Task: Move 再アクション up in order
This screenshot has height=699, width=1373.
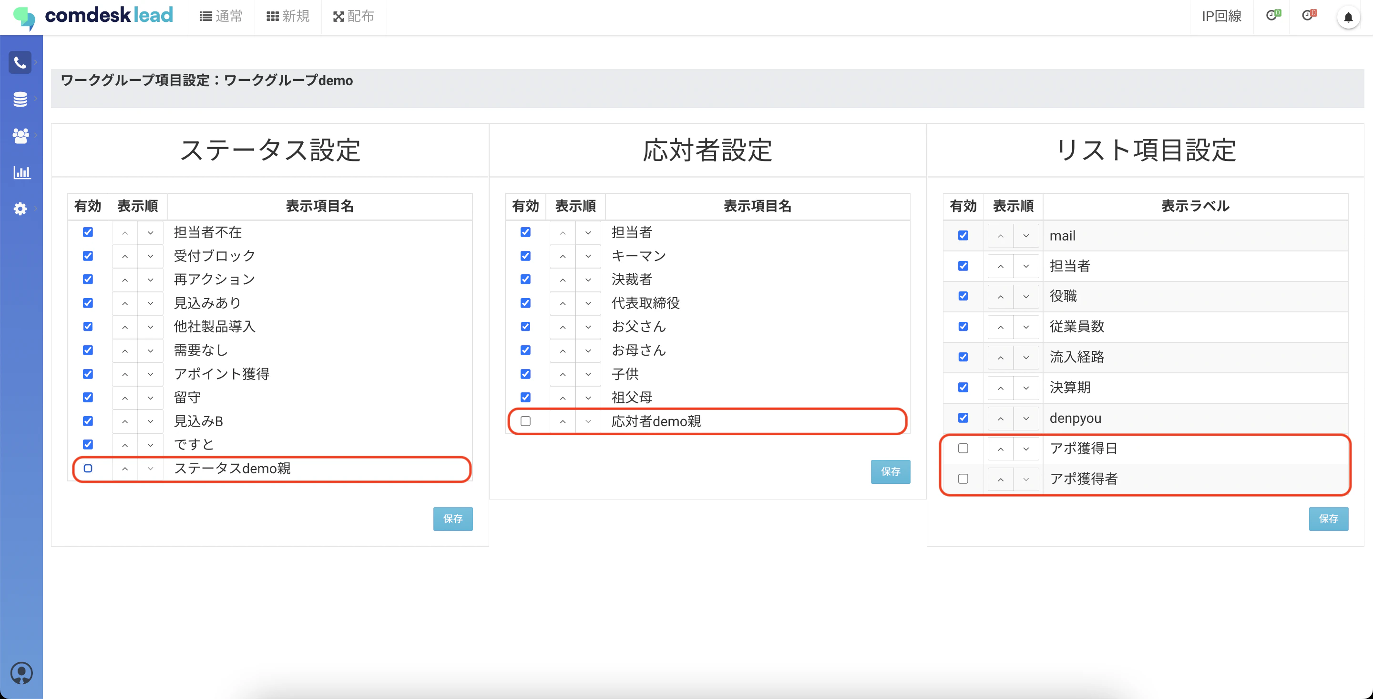Action: [x=125, y=280]
